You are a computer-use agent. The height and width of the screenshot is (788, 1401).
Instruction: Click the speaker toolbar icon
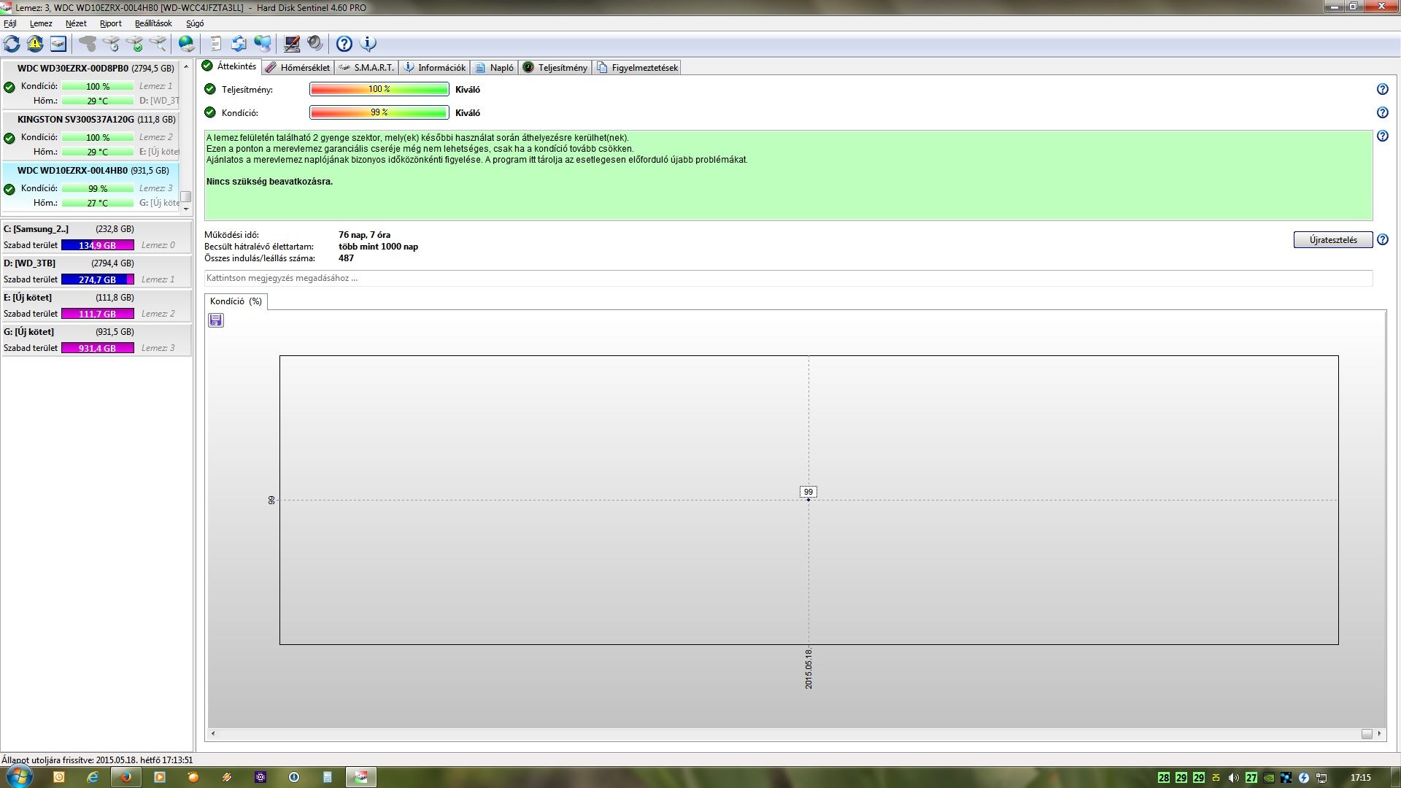(x=314, y=44)
